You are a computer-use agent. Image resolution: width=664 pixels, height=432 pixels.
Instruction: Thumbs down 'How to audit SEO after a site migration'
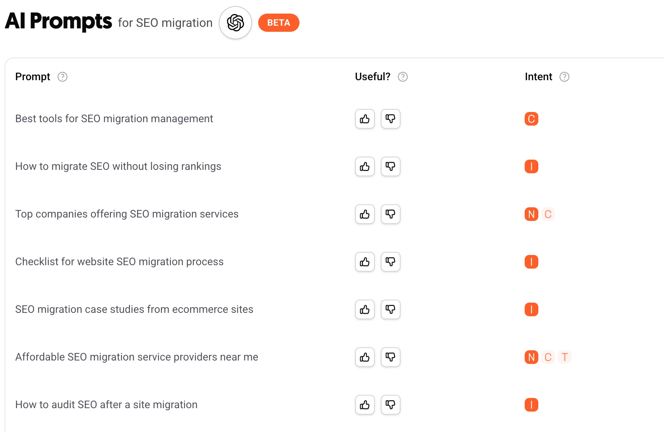click(390, 405)
